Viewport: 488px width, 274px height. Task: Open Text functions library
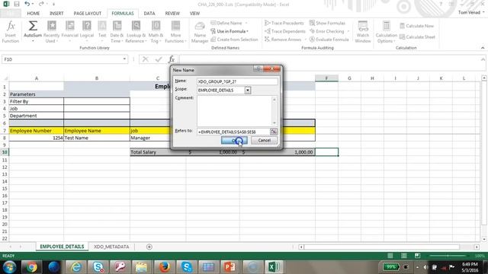[x=102, y=32]
